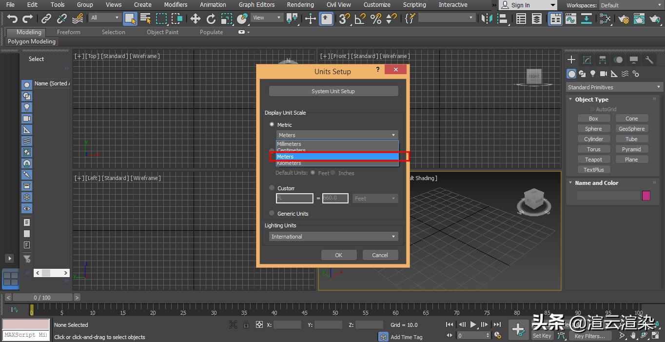Create a Teapot primitive
Screen dimensions: 665x342
(x=594, y=159)
